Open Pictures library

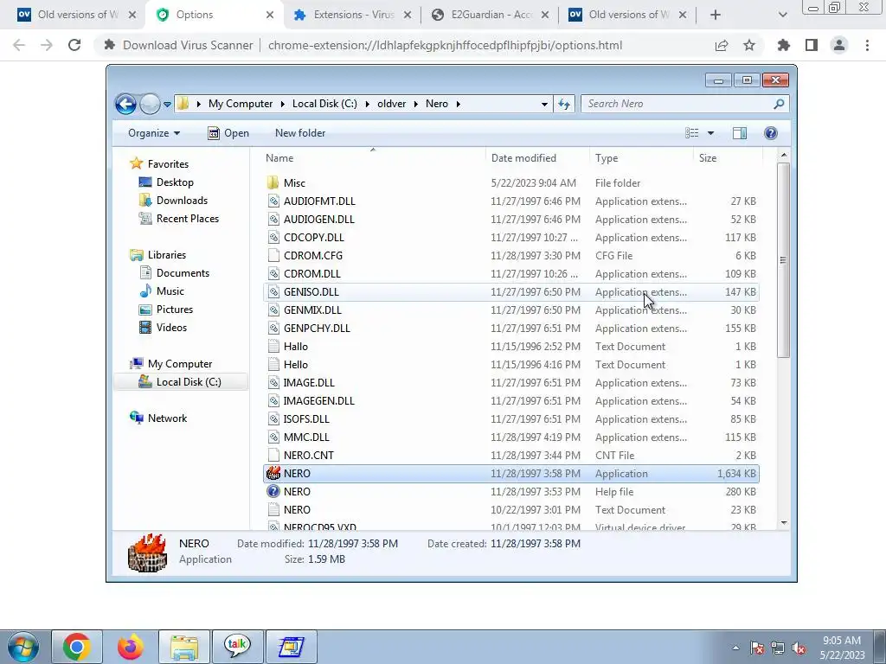174,310
